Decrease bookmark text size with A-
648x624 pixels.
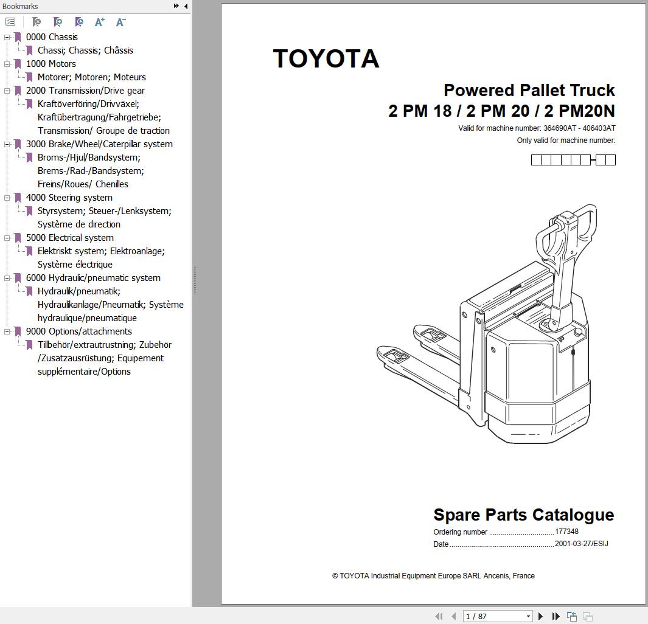[120, 22]
